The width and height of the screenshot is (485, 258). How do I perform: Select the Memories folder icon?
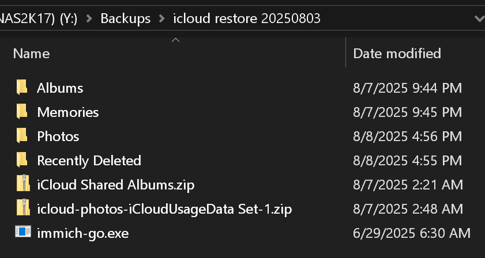tap(22, 112)
